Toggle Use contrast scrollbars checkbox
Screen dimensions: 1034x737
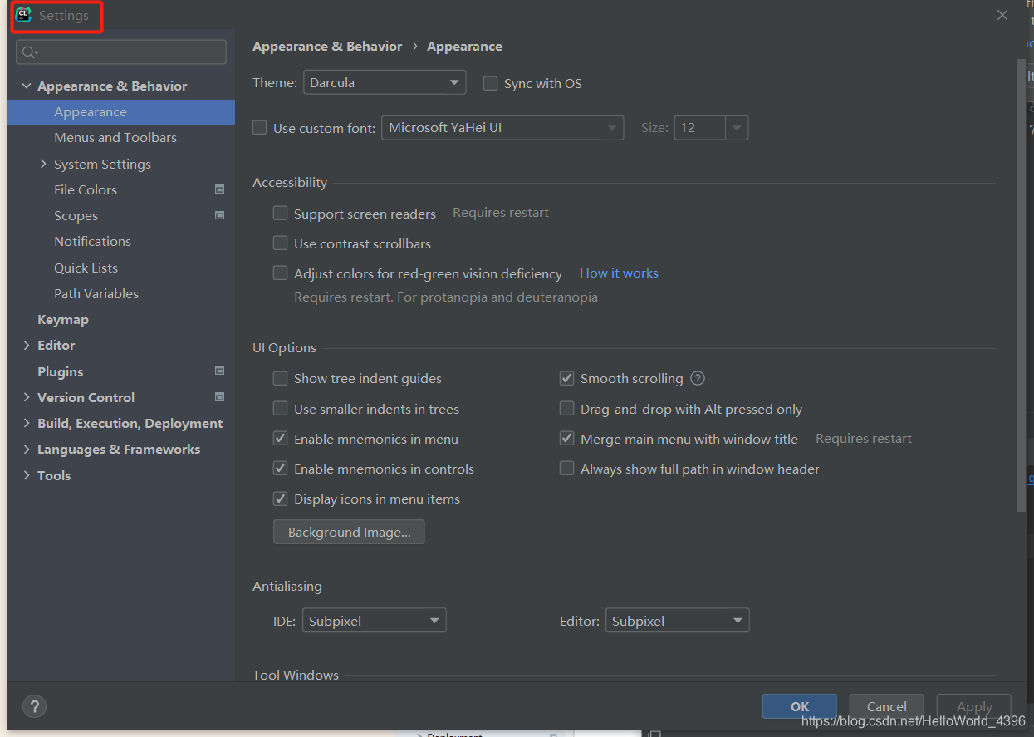[x=281, y=243]
